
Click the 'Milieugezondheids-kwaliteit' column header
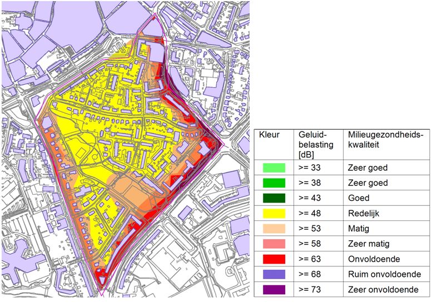pyautogui.click(x=386, y=140)
